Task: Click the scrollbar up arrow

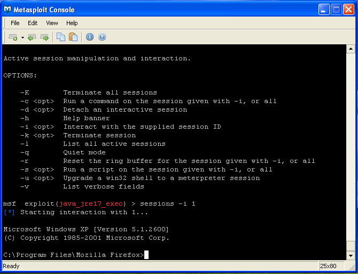Action: 351,49
